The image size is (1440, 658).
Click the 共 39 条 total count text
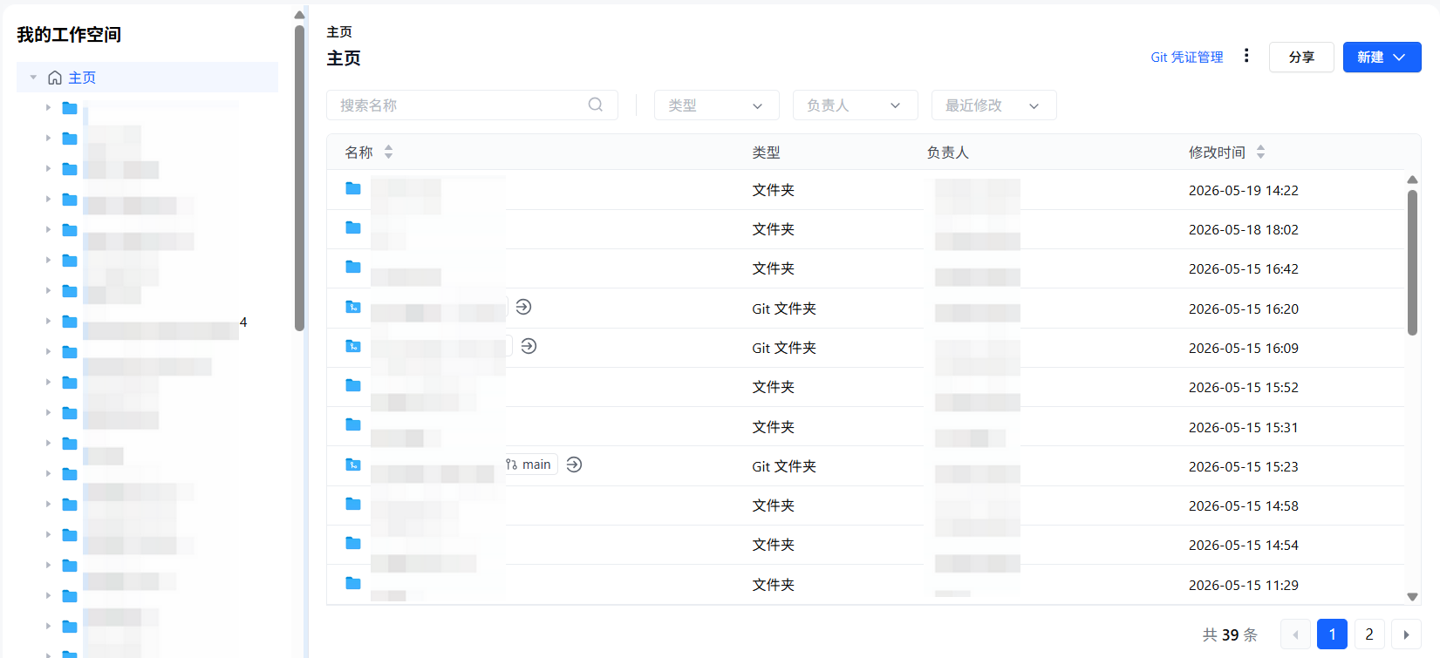(1230, 634)
